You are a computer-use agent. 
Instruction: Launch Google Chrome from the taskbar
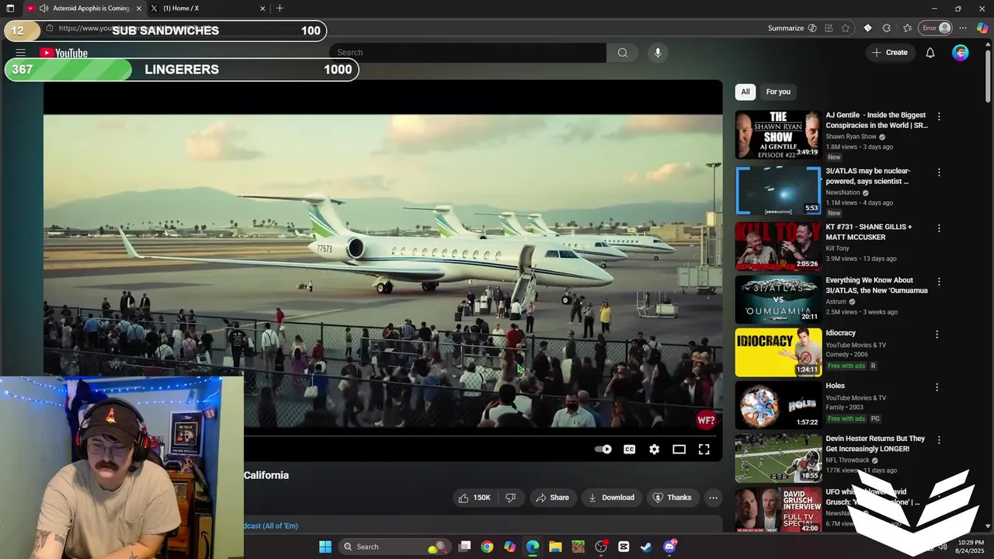point(487,547)
